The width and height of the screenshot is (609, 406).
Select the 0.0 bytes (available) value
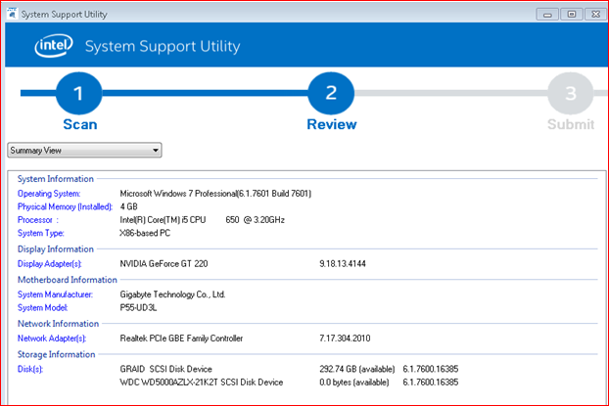tap(353, 383)
